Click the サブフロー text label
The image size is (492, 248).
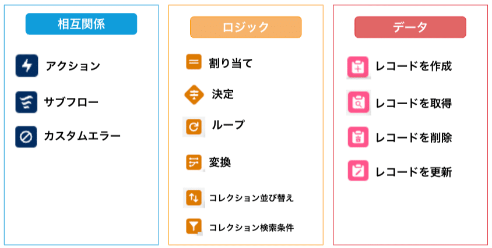tap(71, 102)
